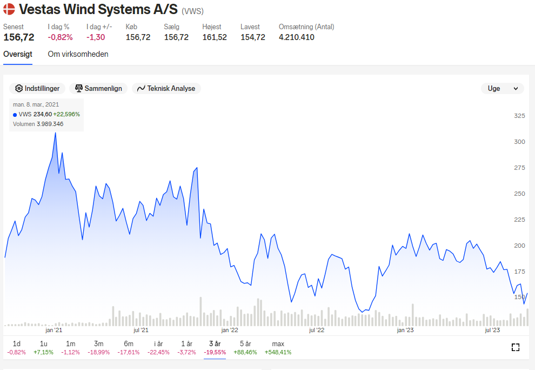
Task: Select the max time range
Action: pos(278,348)
